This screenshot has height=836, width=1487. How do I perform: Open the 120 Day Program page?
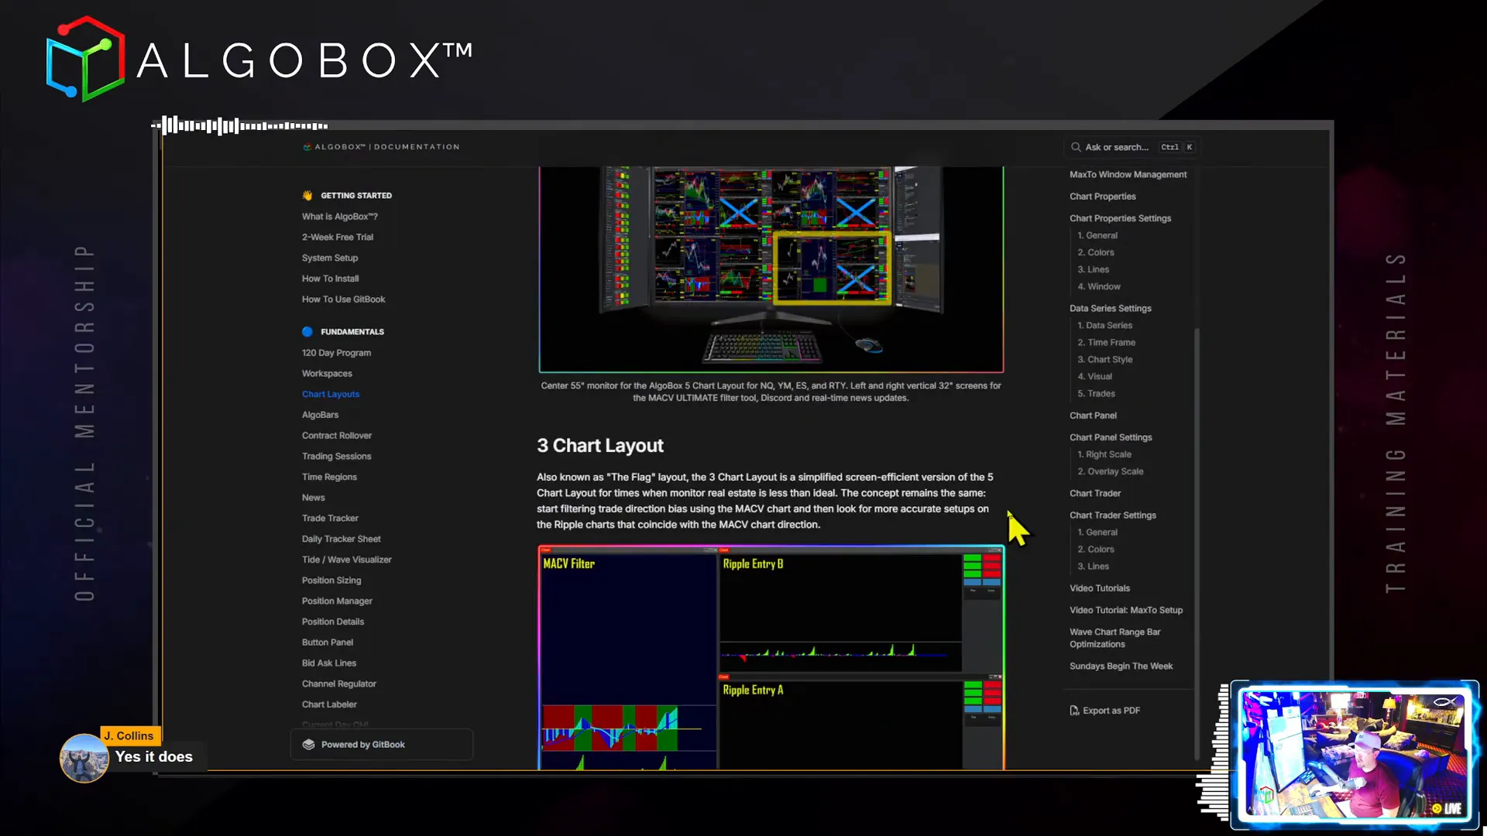click(x=336, y=353)
